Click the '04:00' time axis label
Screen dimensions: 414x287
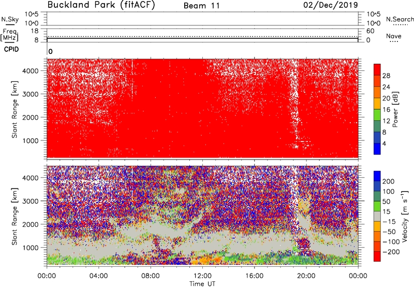(98, 276)
